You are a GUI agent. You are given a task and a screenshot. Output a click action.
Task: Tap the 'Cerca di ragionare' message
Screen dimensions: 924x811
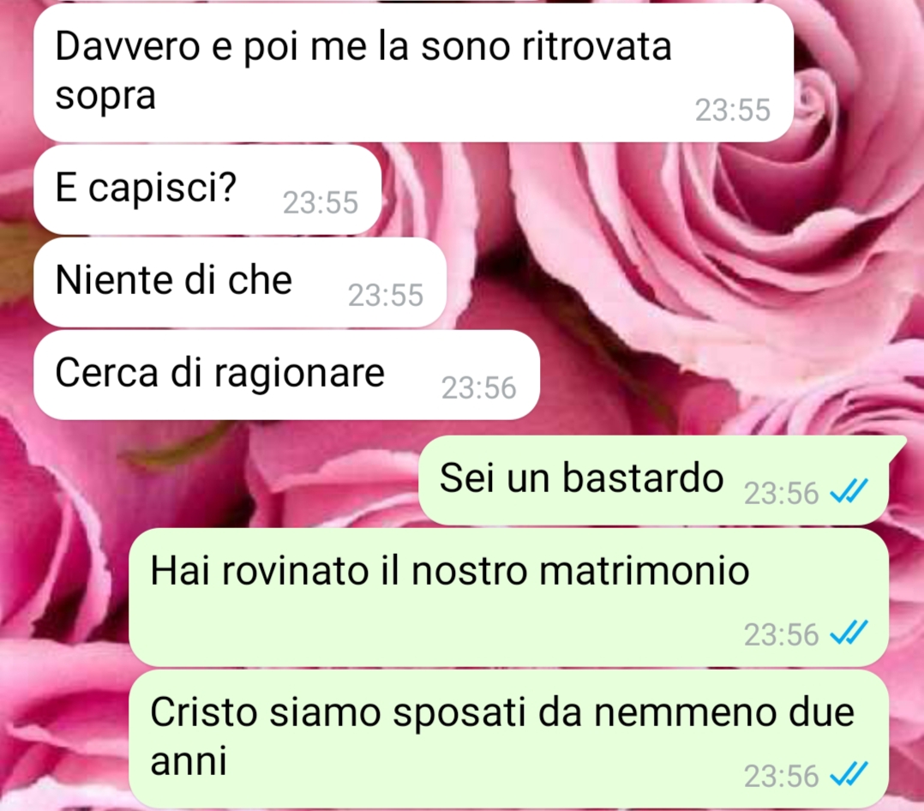[287, 375]
